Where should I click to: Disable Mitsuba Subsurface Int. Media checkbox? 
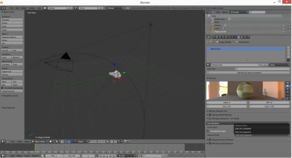pyautogui.click(x=210, y=118)
